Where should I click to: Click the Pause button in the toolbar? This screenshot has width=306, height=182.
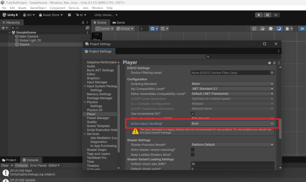[267, 15]
